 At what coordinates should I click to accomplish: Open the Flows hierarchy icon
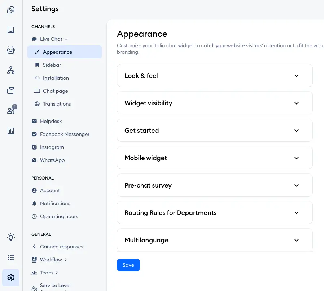[11, 70]
